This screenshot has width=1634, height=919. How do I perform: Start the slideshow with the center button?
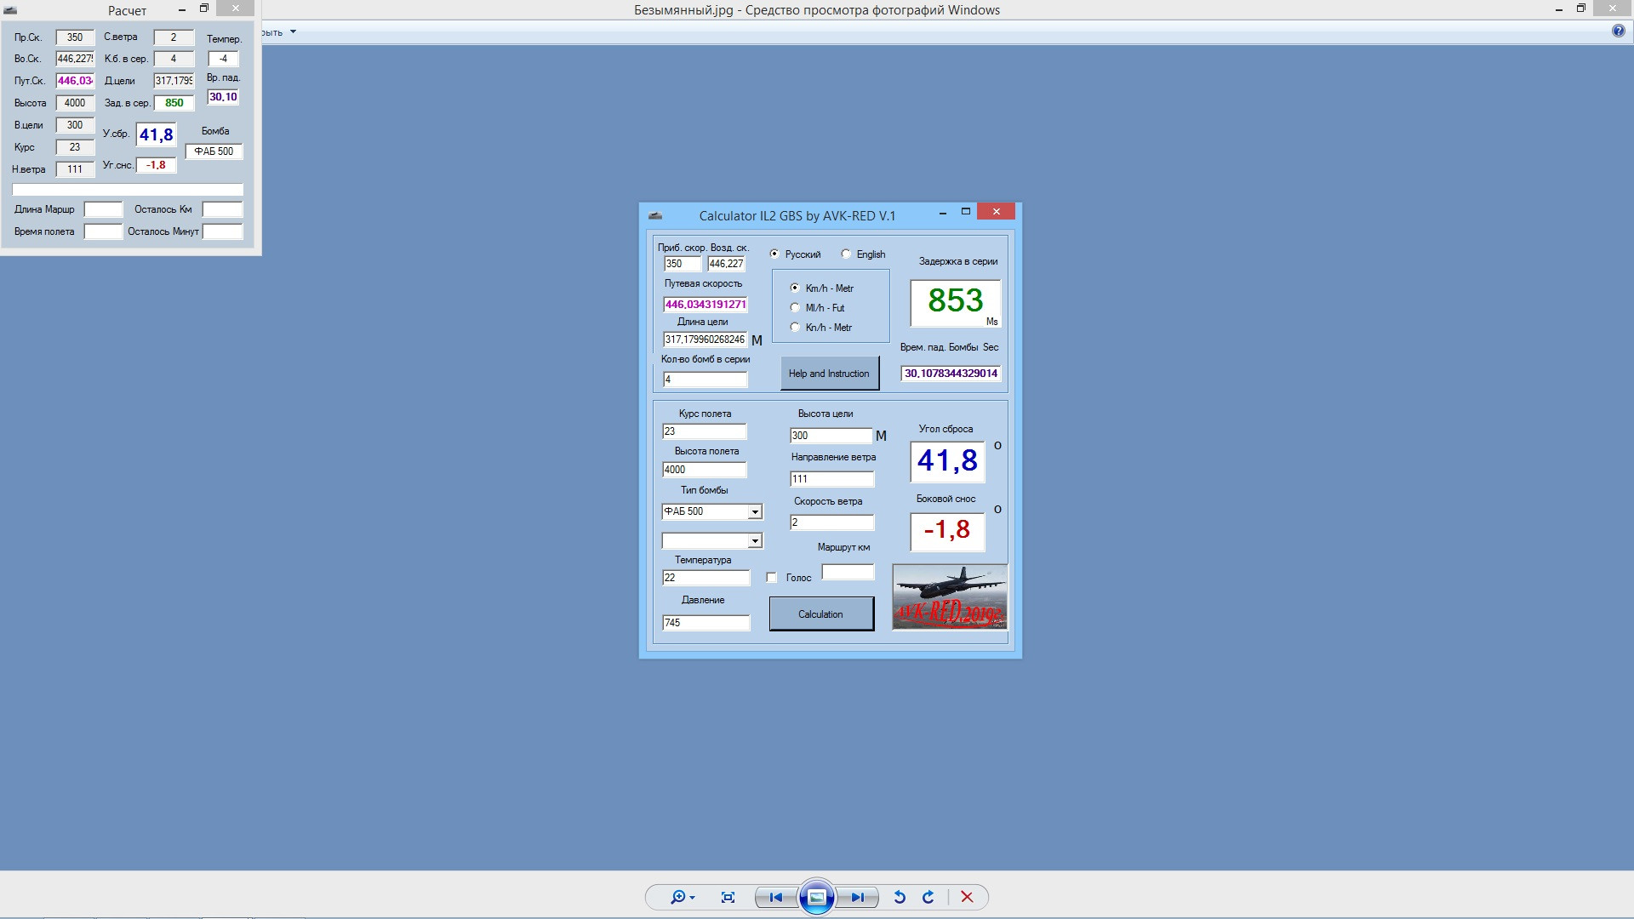point(817,897)
